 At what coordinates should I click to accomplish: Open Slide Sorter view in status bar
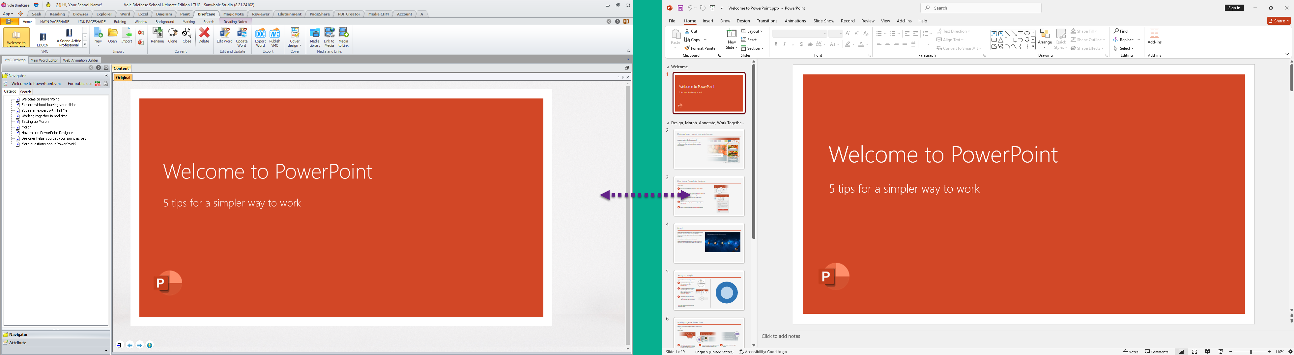[1194, 351]
